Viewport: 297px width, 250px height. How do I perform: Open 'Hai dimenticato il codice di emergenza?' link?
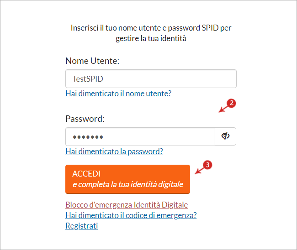pyautogui.click(x=131, y=215)
